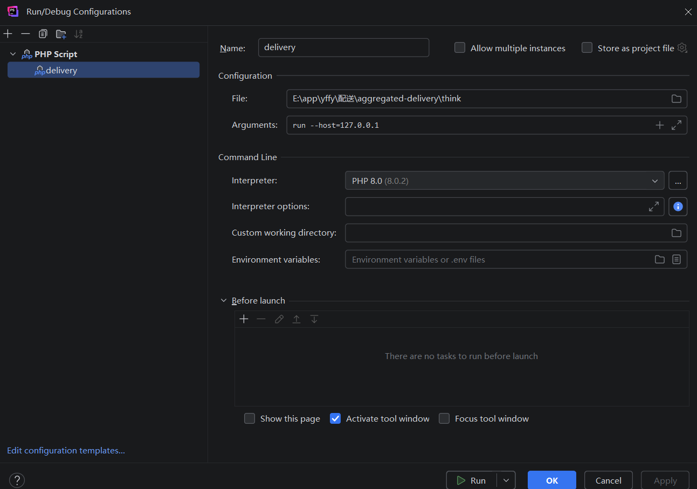This screenshot has height=489, width=697.
Task: Open the PHP 8.0 interpreter dropdown
Action: coord(504,181)
